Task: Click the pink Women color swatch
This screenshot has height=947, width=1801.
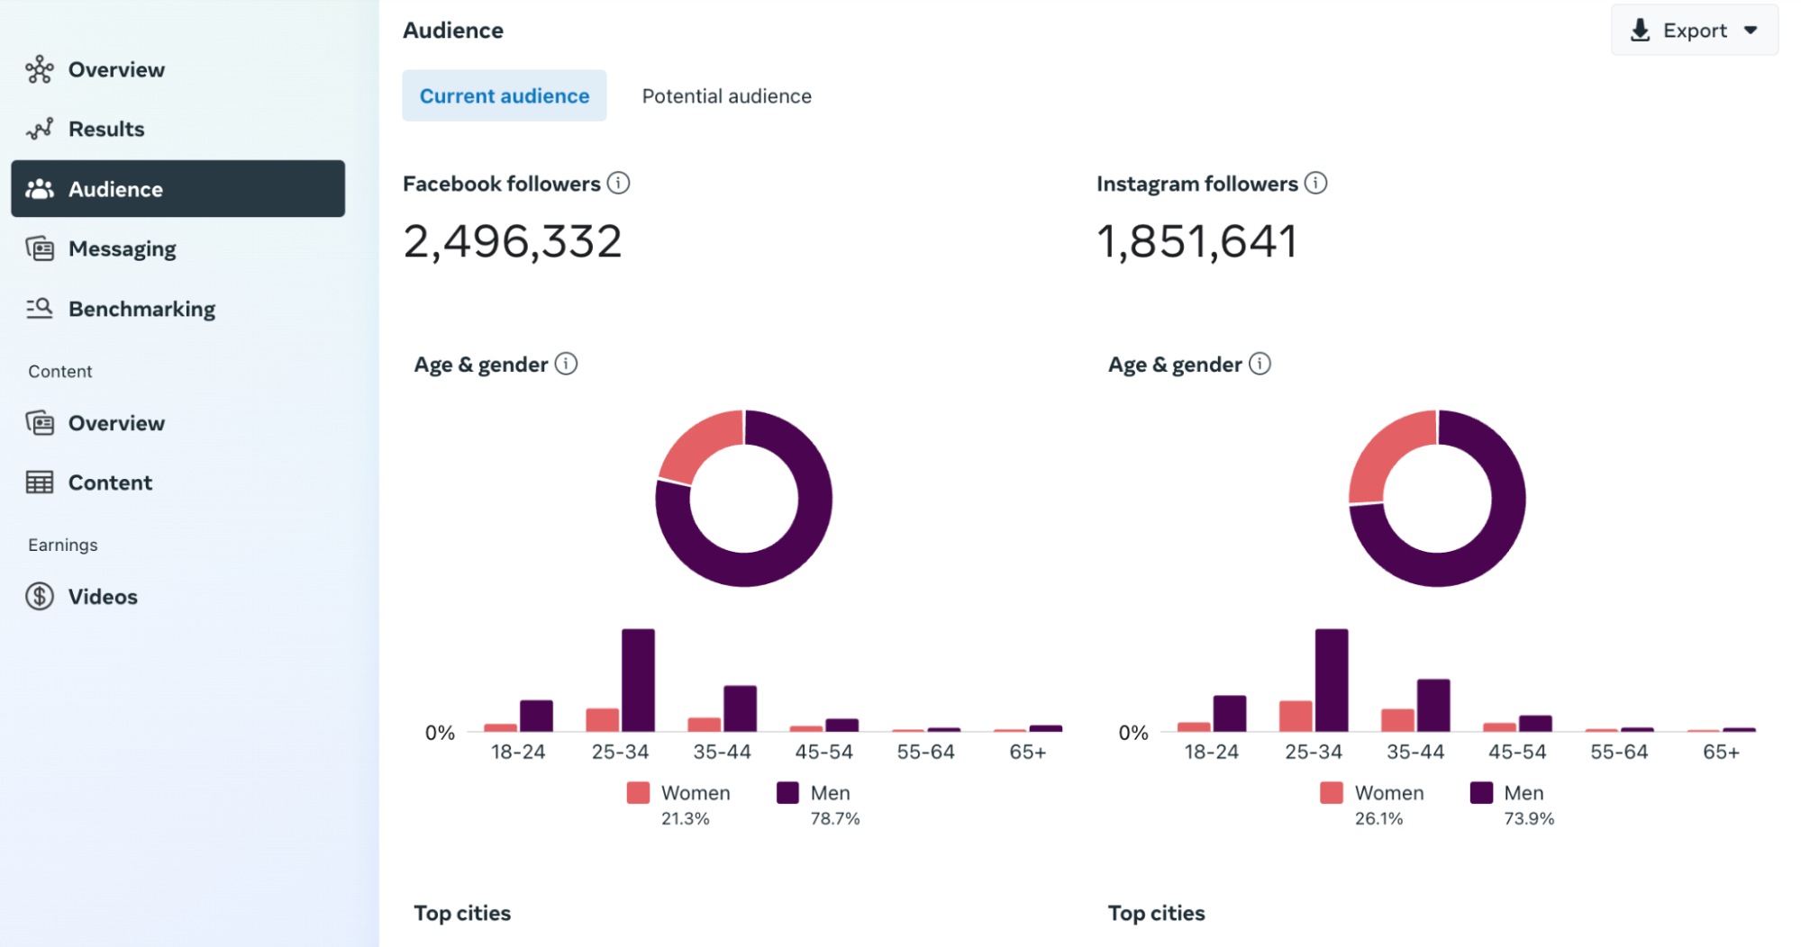Action: 637,792
